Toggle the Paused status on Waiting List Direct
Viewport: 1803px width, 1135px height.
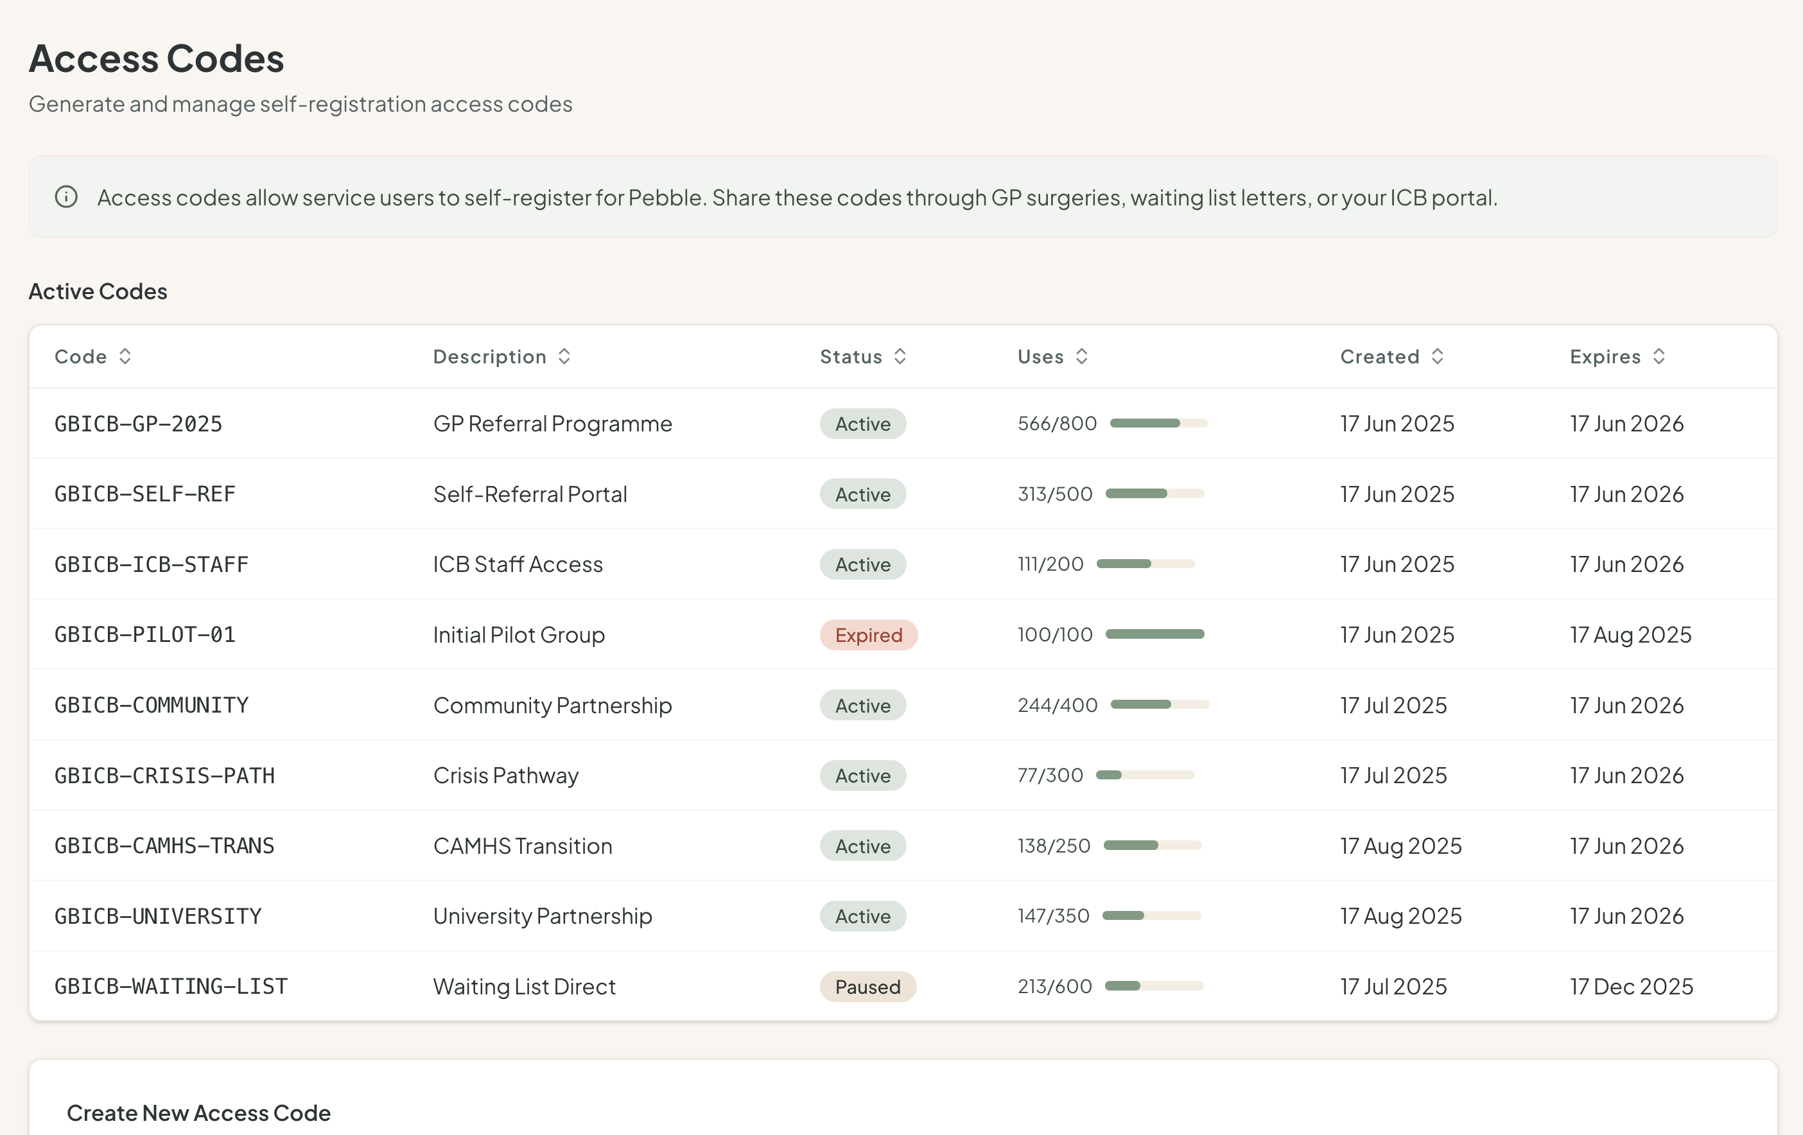[x=868, y=986]
